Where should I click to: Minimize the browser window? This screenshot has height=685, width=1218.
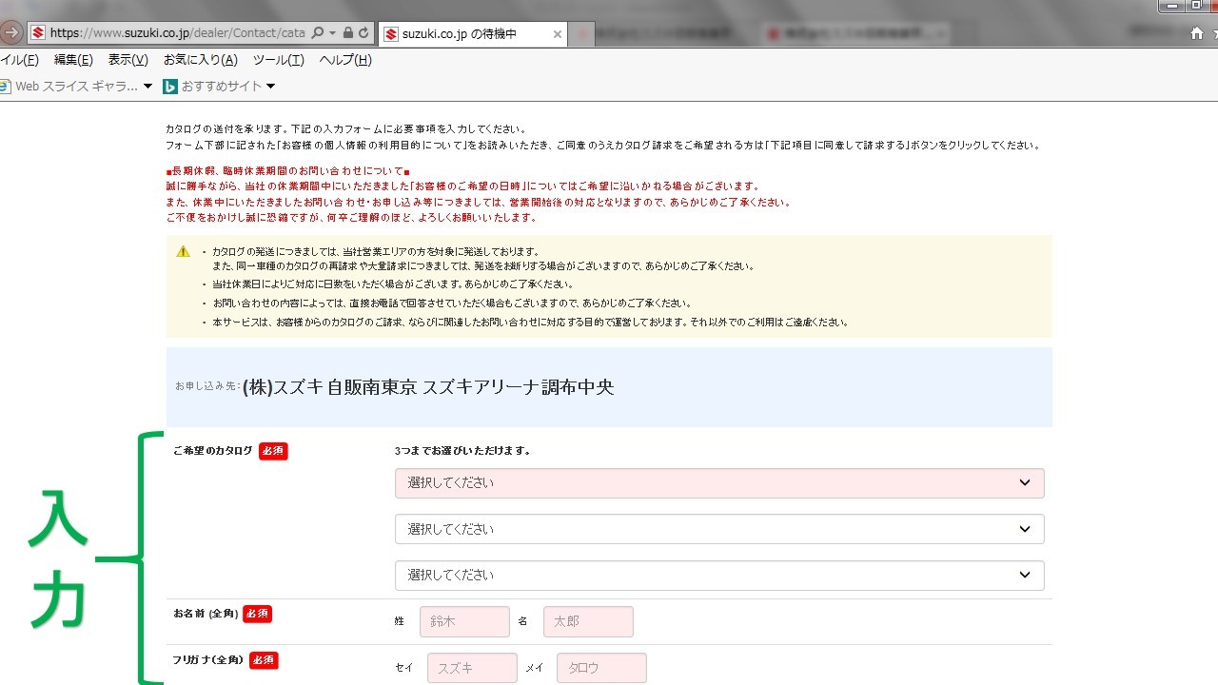coord(1170,5)
